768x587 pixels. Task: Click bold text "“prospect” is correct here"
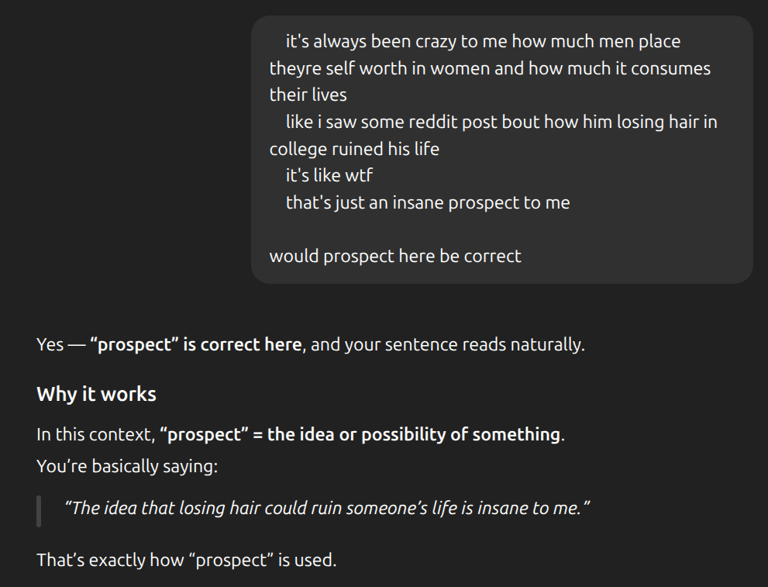coord(195,344)
